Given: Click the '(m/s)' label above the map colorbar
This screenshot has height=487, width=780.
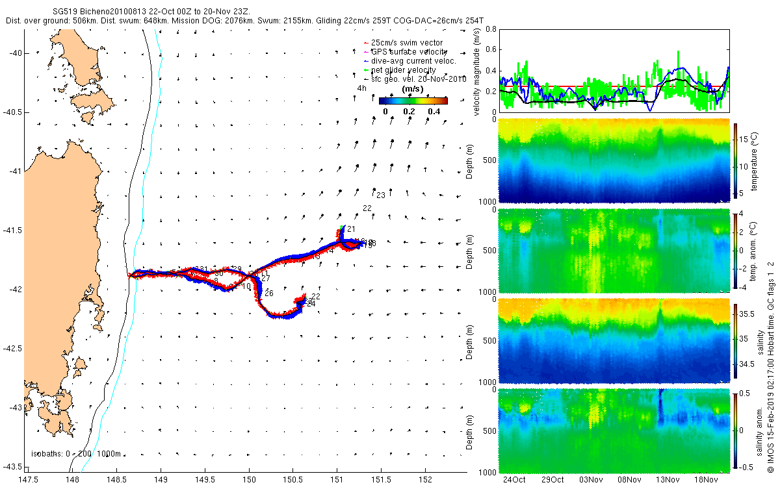Looking at the screenshot, I should pos(413,88).
